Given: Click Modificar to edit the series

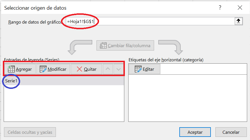Looking at the screenshot, I should [53, 69].
